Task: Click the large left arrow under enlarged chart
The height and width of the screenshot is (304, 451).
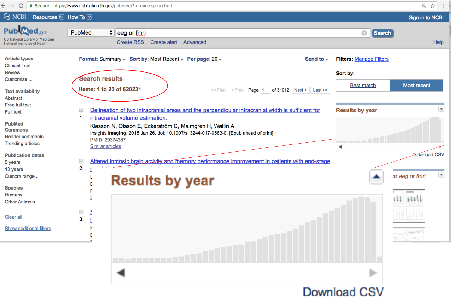Action: (121, 273)
